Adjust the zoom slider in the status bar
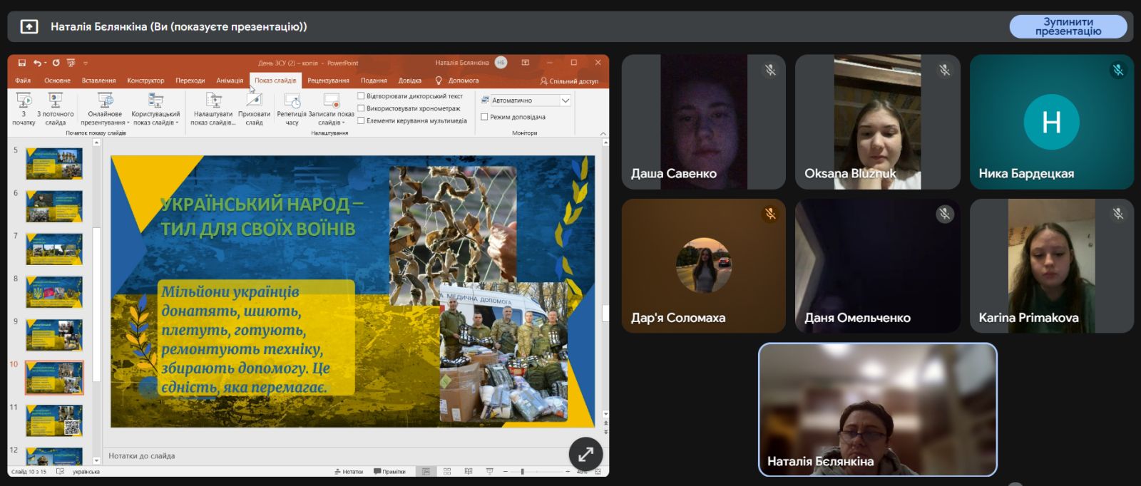This screenshot has width=1141, height=486. (x=522, y=472)
